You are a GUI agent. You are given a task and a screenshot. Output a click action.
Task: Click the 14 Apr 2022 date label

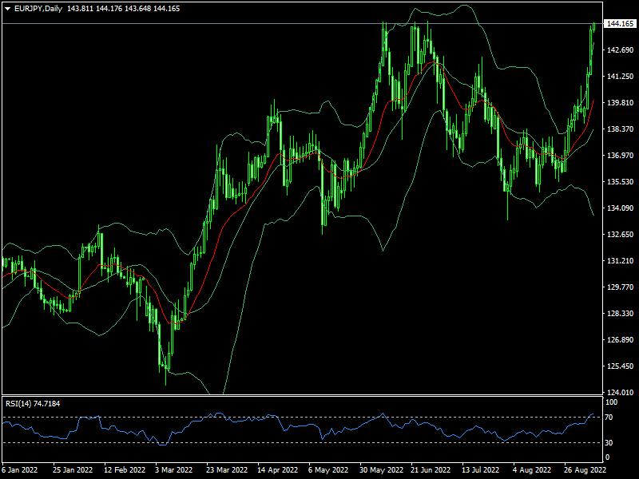click(278, 470)
